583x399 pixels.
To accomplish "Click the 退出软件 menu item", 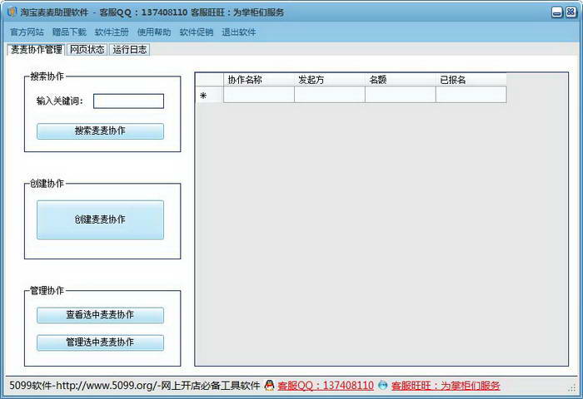I will [x=239, y=32].
